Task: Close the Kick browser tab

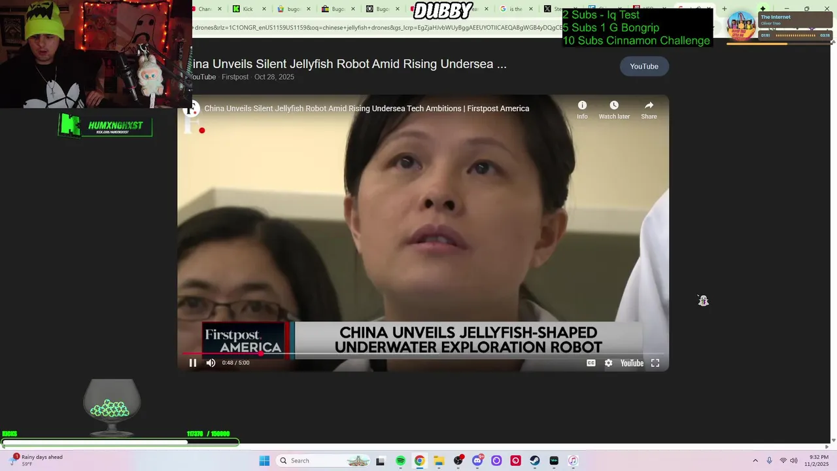Action: (x=264, y=9)
